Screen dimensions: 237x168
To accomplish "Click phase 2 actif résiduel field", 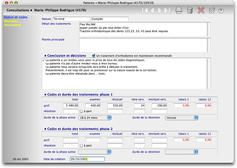I will 115,140.
